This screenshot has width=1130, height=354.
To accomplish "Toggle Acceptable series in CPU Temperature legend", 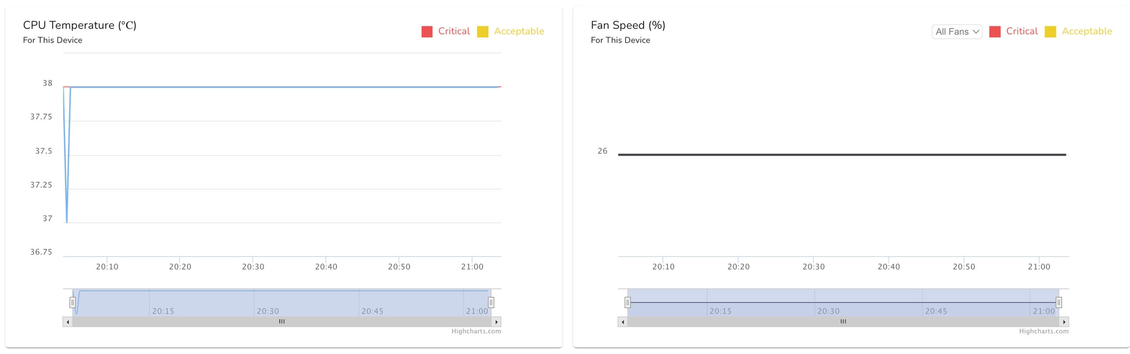I will click(x=519, y=31).
